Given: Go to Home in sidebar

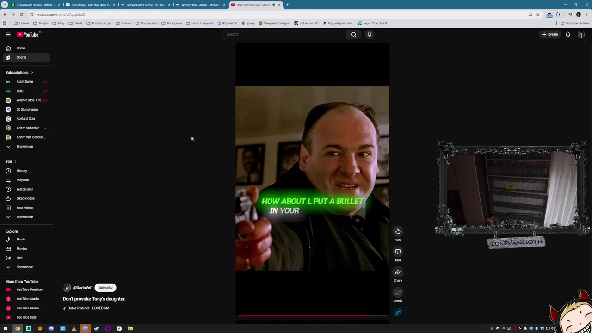Looking at the screenshot, I should click(x=26, y=48).
